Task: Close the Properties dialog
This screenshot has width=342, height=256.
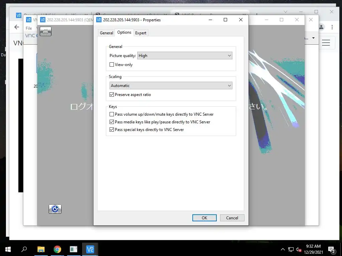Action: coord(241,20)
